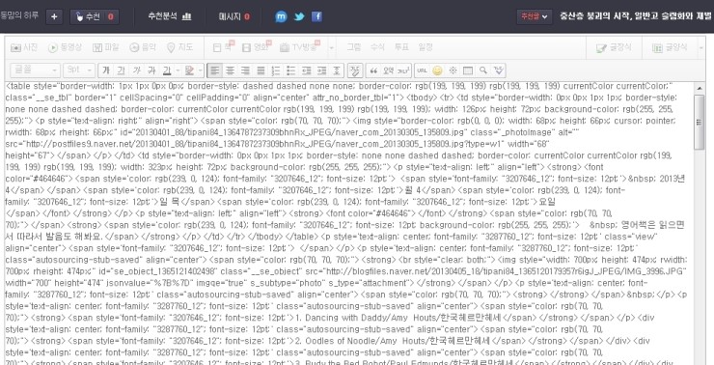This screenshot has width=714, height=365.
Task: Open the find magnifier icon in toolbar
Action: (x=483, y=70)
